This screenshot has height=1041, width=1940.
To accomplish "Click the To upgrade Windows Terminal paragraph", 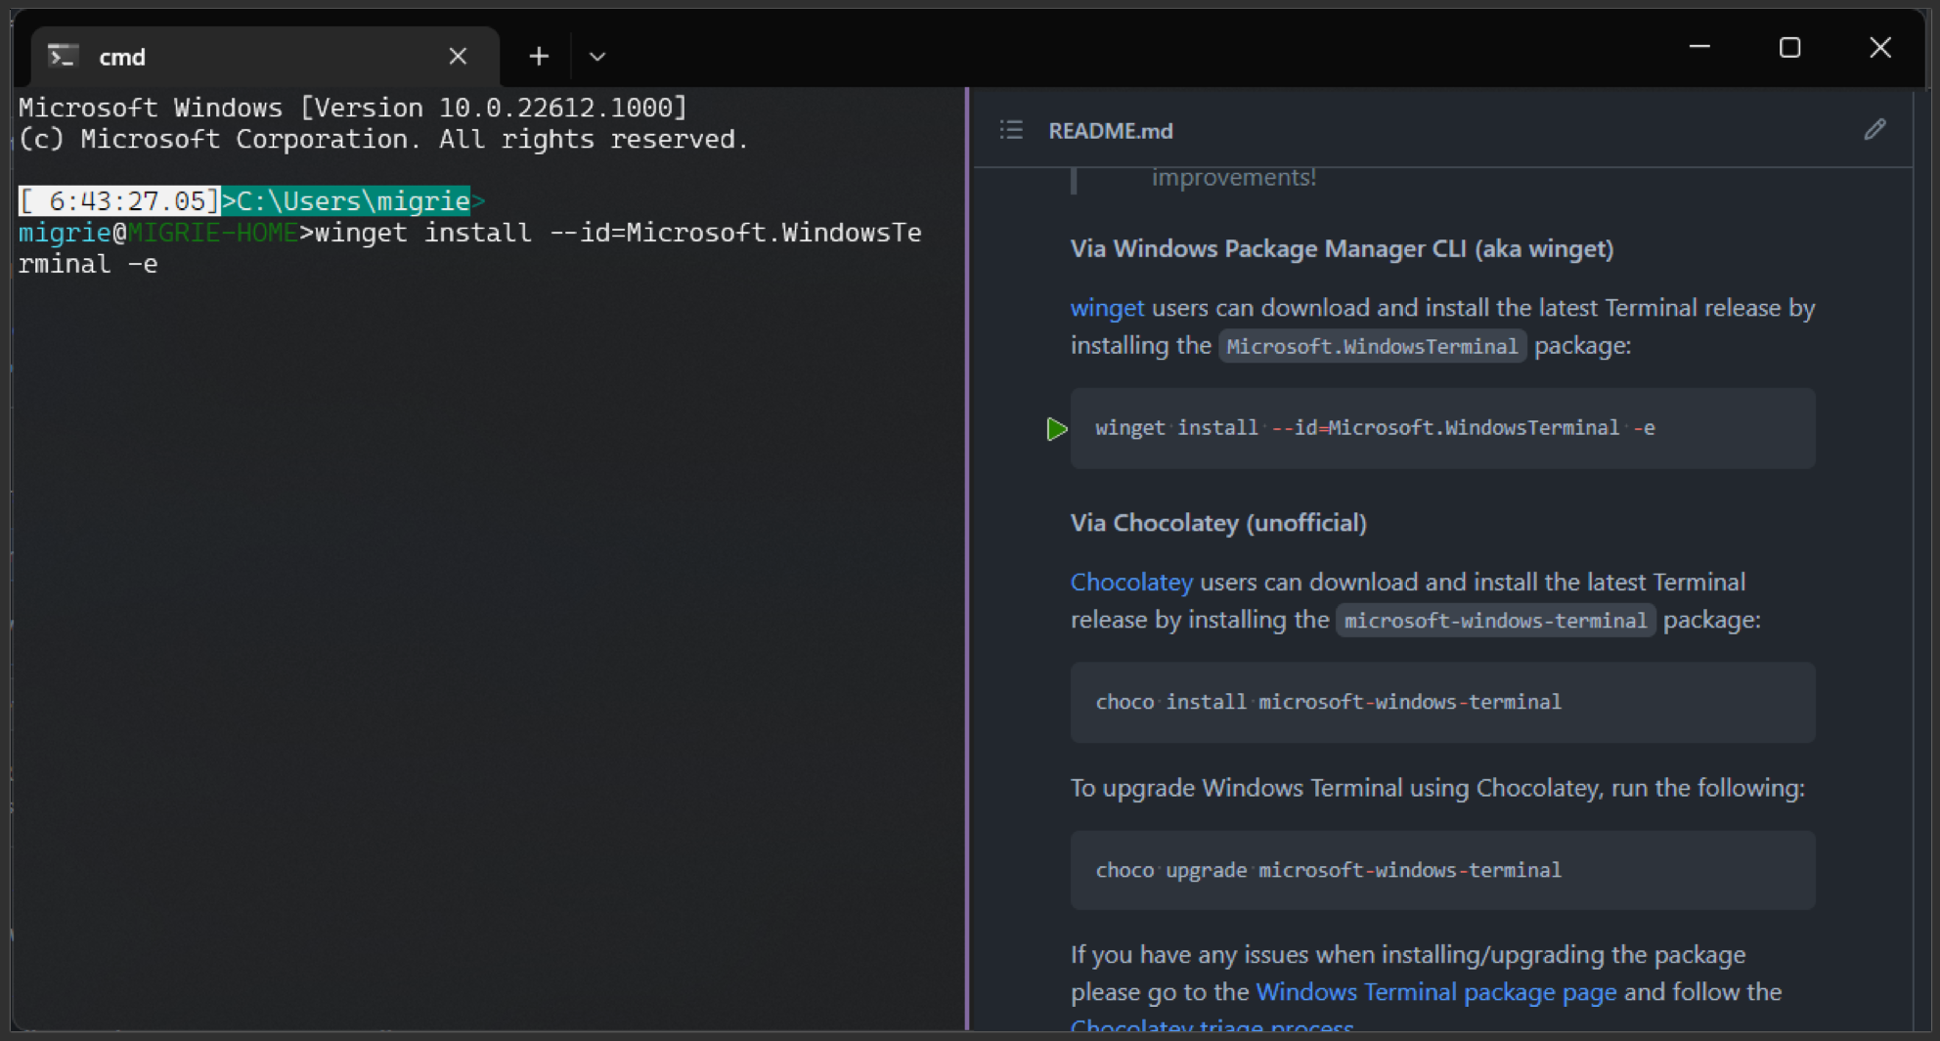I will (1437, 788).
